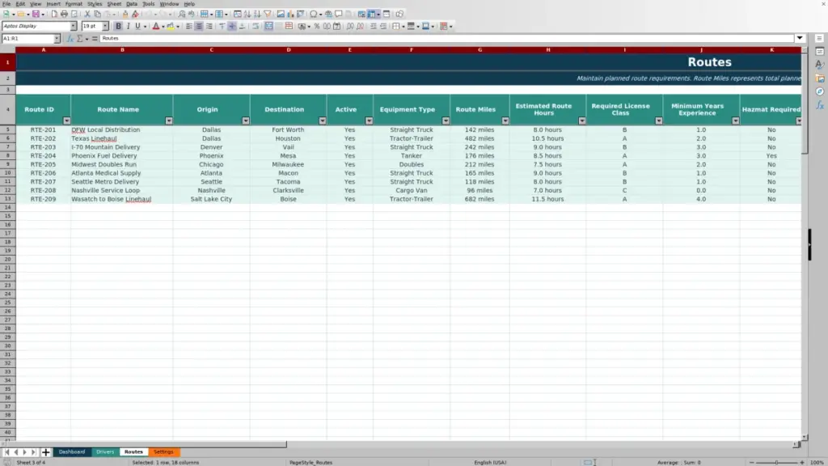Image resolution: width=828 pixels, height=466 pixels.
Task: Open the Route ID filter dropdown
Action: [x=66, y=121]
